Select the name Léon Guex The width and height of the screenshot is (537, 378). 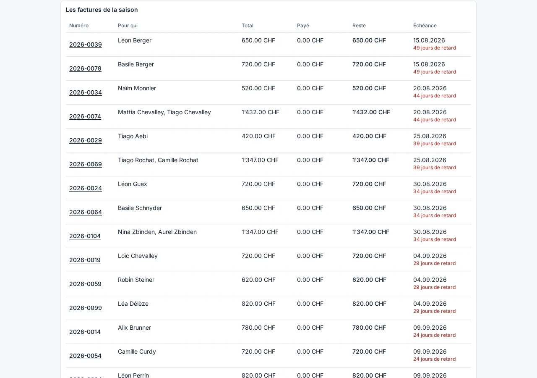133,184
